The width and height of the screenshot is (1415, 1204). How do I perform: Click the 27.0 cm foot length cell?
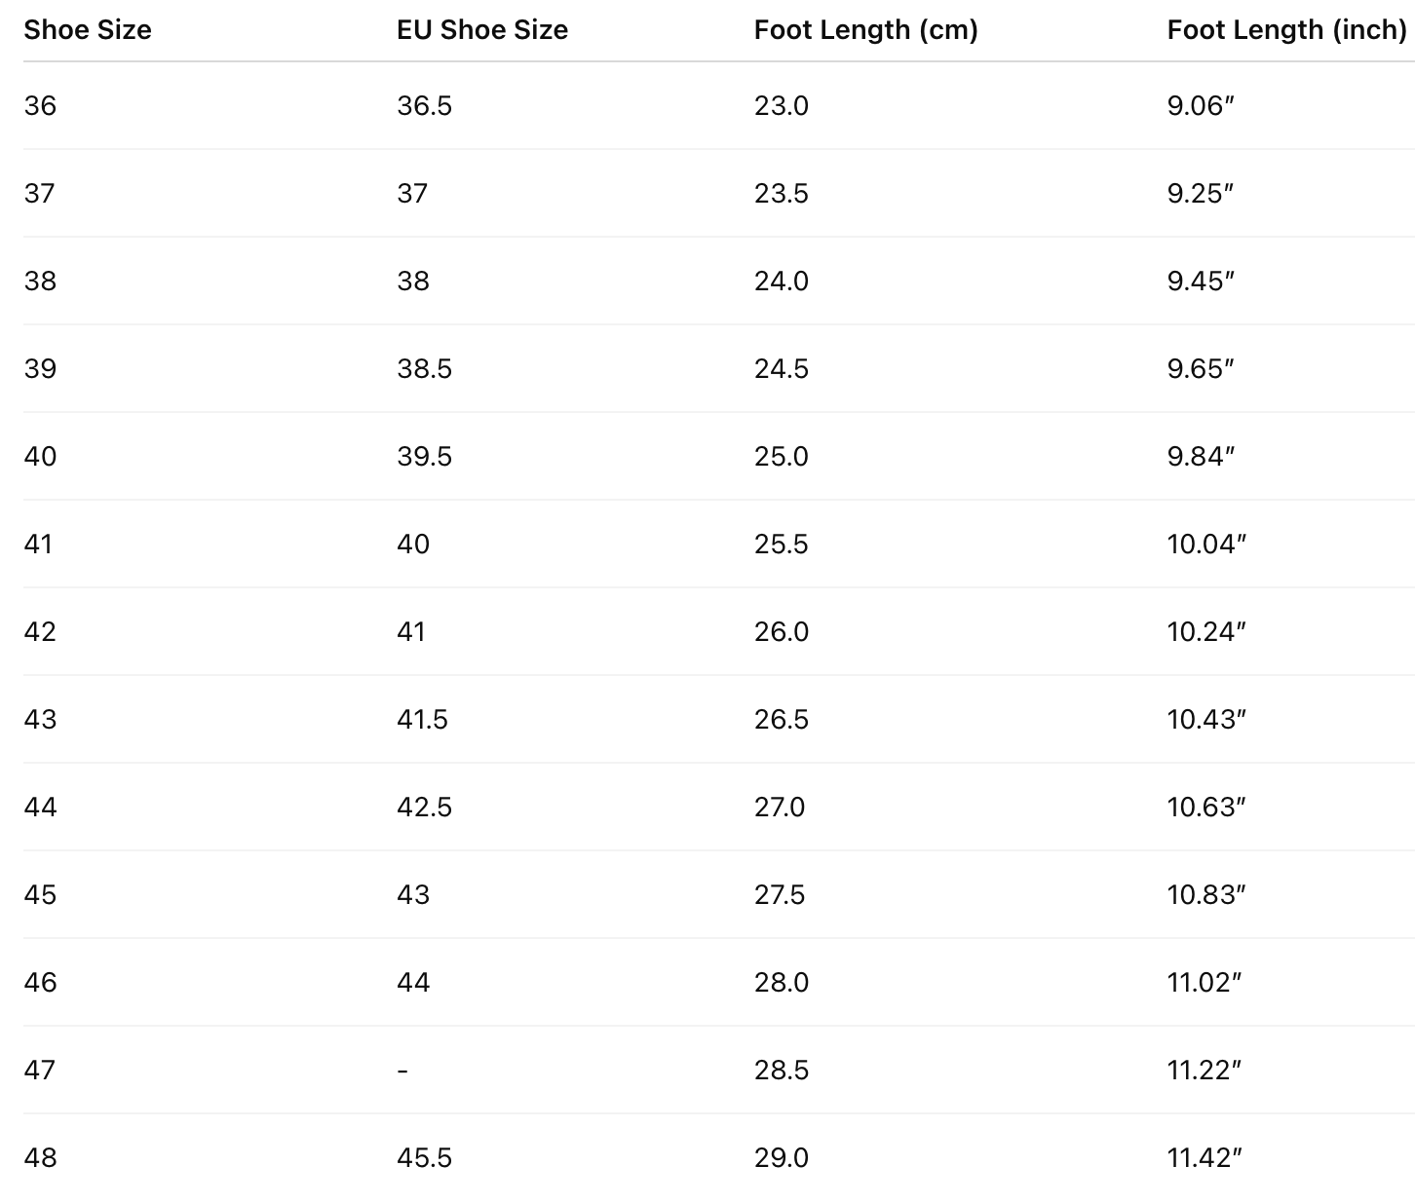click(x=779, y=807)
